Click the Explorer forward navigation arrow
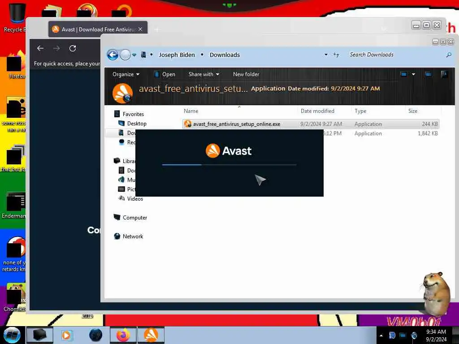The image size is (459, 344). click(x=126, y=55)
